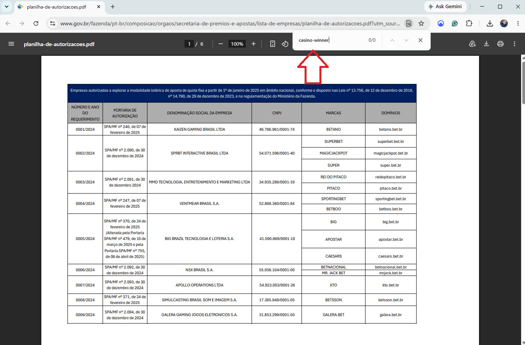Print the PDF document
The height and width of the screenshot is (345, 525).
[x=500, y=44]
